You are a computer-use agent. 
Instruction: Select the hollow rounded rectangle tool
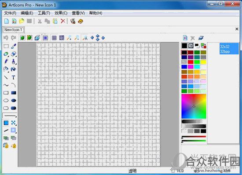[x=6, y=108]
